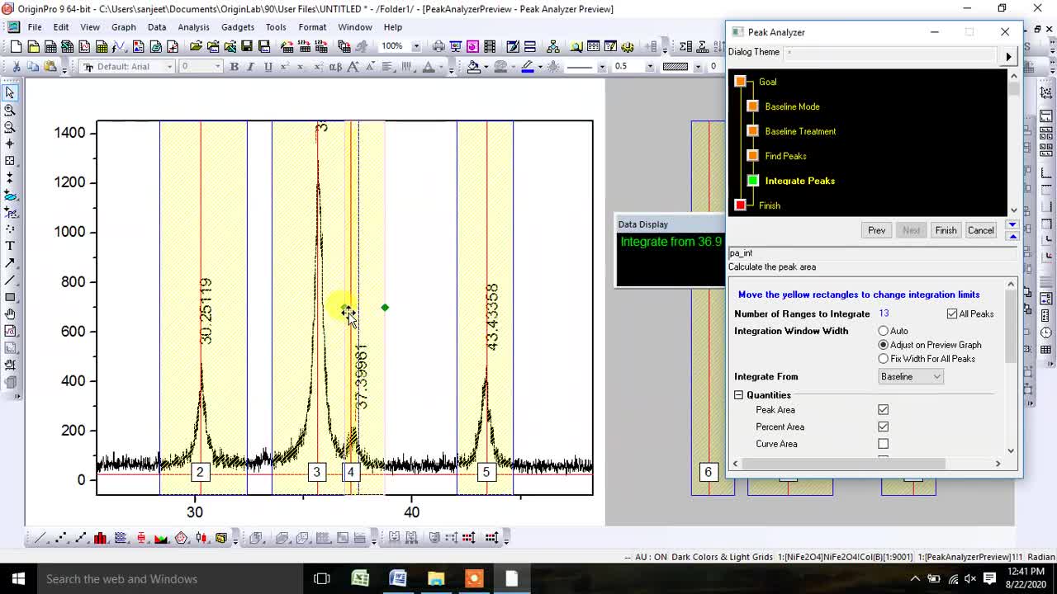Toggle Italic text formatting
Image resolution: width=1057 pixels, height=594 pixels.
pos(250,67)
